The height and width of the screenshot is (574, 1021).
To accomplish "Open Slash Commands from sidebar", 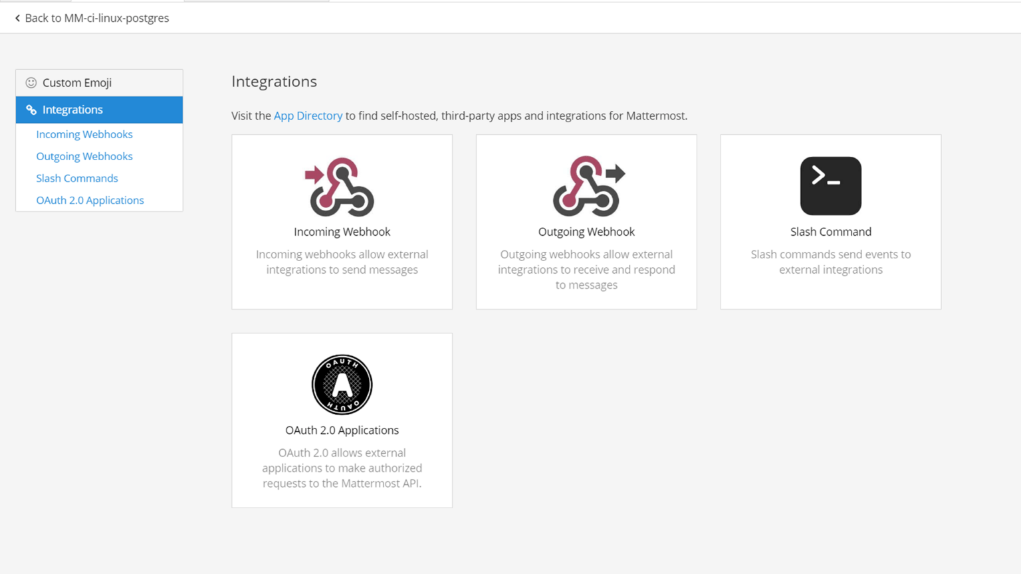I will click(77, 178).
